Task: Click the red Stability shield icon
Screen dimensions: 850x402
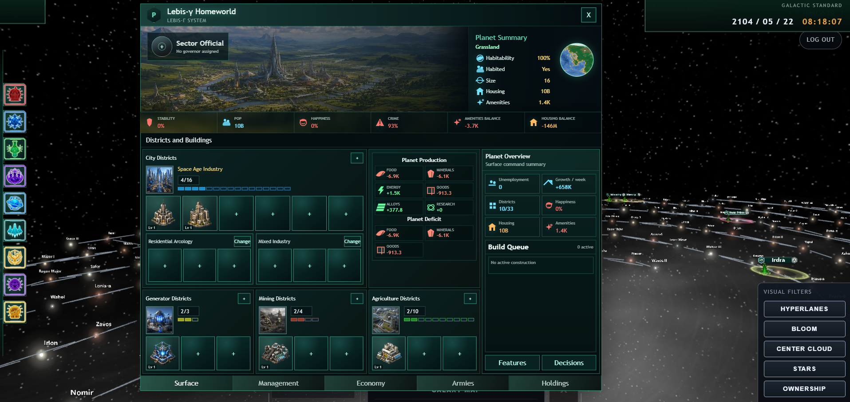Action: pos(150,122)
